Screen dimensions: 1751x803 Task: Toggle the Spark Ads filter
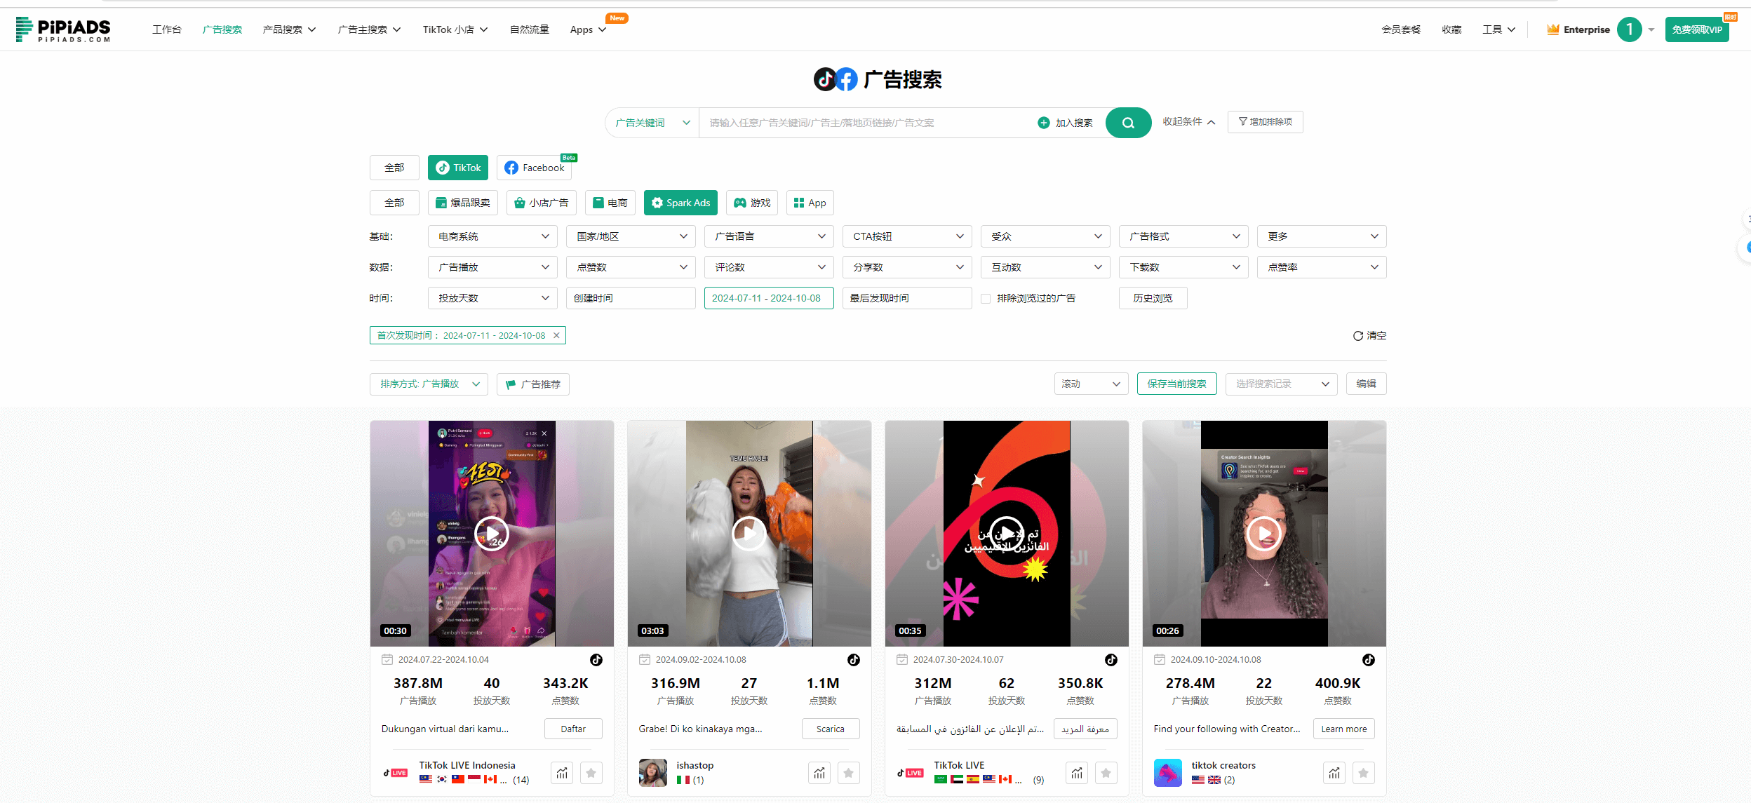[680, 203]
